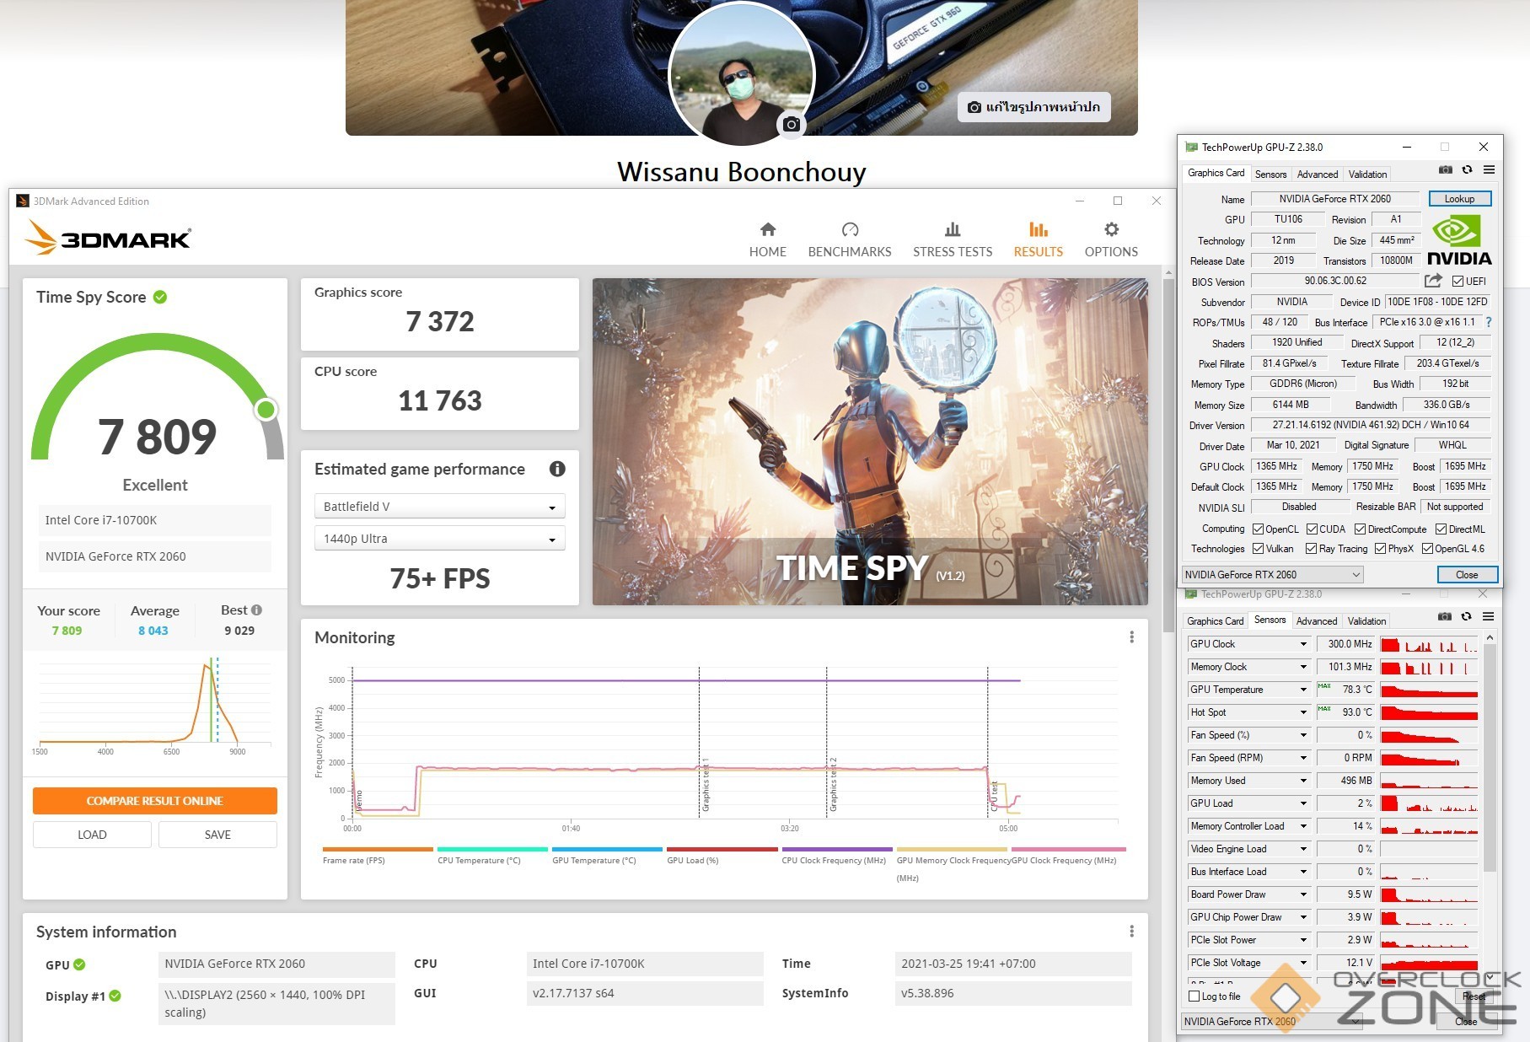1530x1042 pixels.
Task: Toggle the Ray Tracing checkbox
Action: pos(1311,549)
